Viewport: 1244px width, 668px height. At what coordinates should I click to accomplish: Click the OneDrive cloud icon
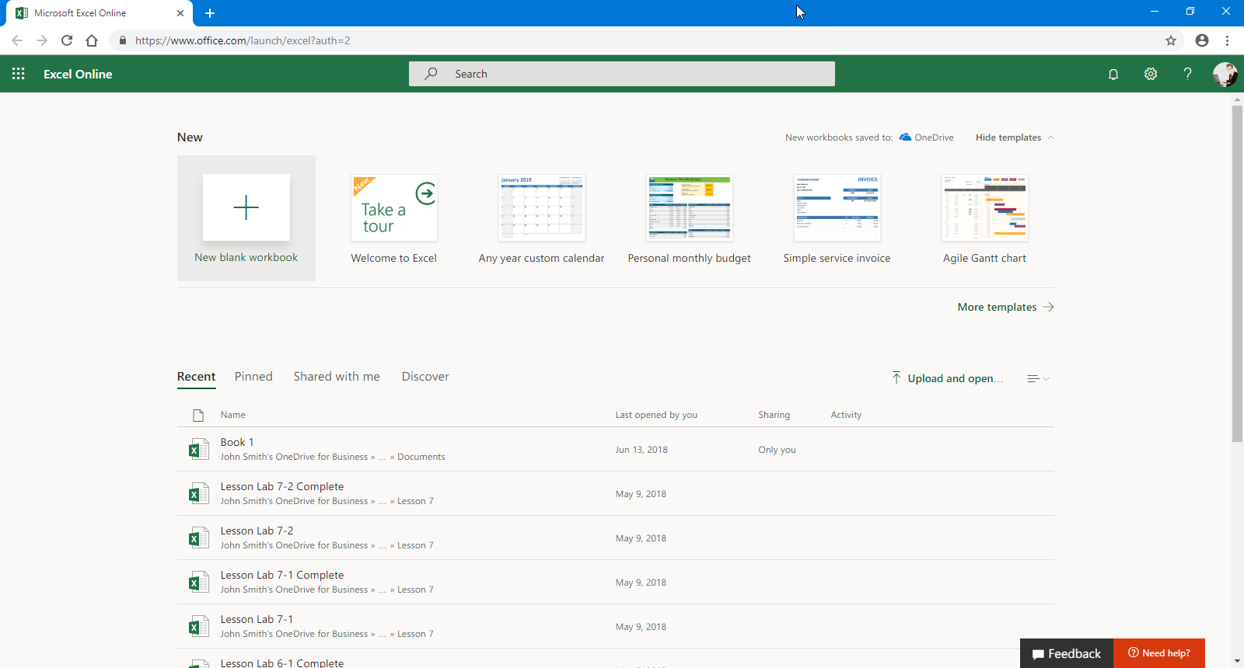pyautogui.click(x=905, y=137)
